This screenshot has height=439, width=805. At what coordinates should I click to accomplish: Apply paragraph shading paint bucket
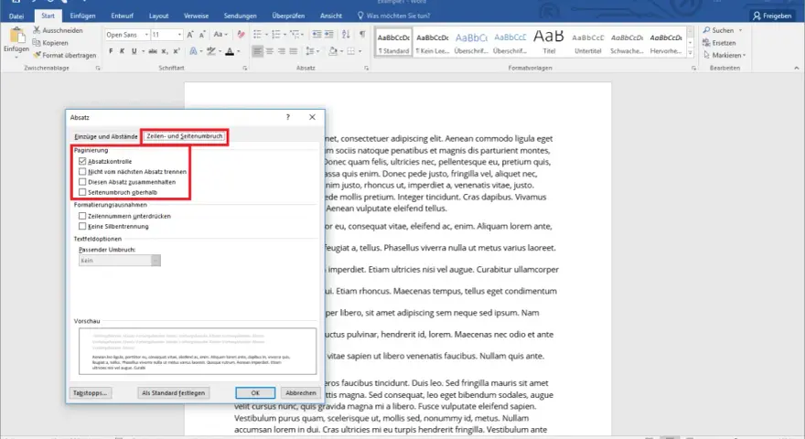(x=333, y=51)
